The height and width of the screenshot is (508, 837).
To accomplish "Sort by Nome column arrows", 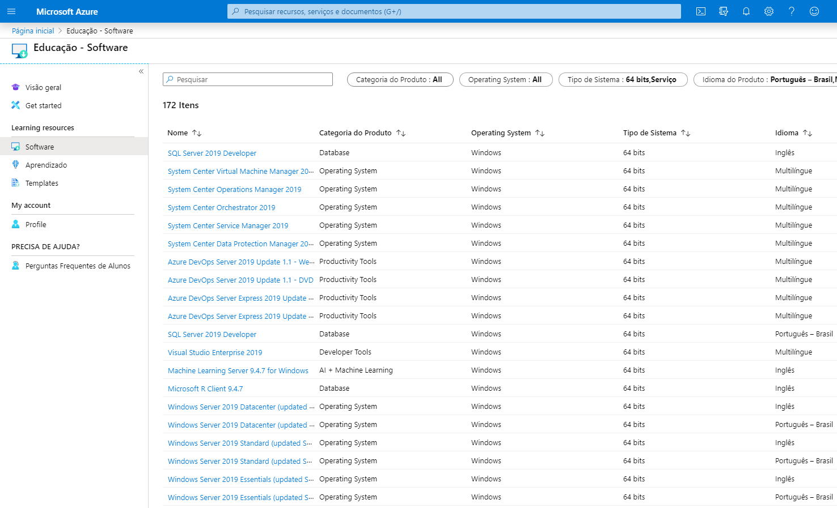I will pos(197,133).
